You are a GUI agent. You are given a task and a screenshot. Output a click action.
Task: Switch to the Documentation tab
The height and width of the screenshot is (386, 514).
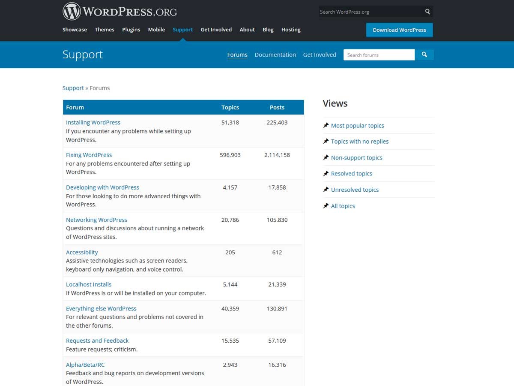[275, 54]
